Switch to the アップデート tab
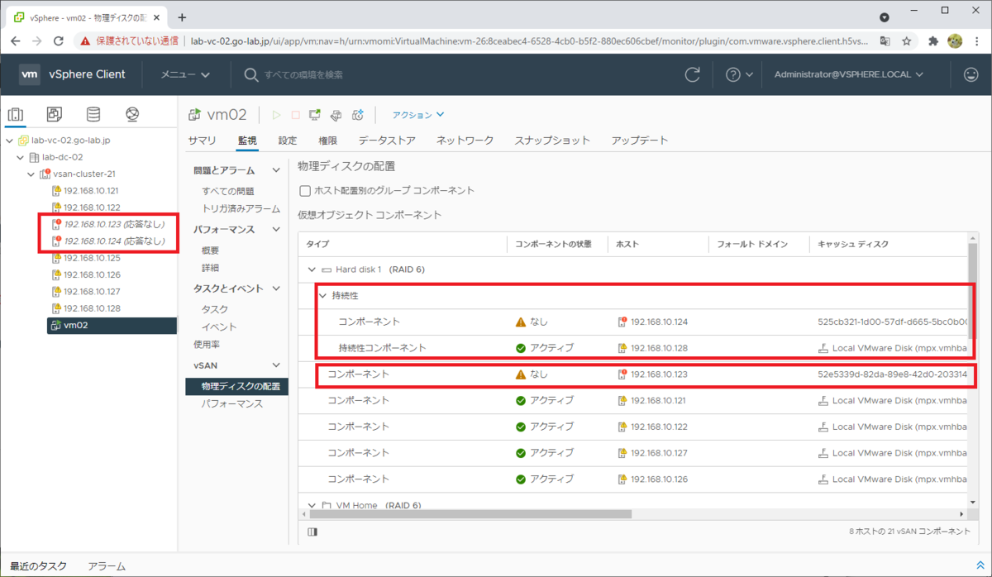The width and height of the screenshot is (992, 577). [640, 141]
